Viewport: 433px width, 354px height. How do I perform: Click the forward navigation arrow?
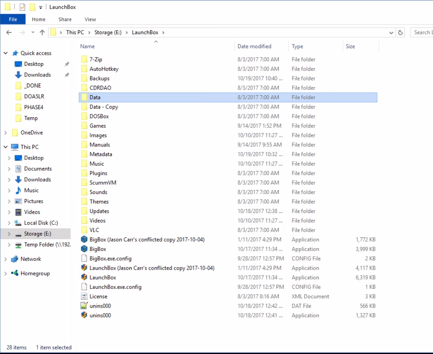23,32
